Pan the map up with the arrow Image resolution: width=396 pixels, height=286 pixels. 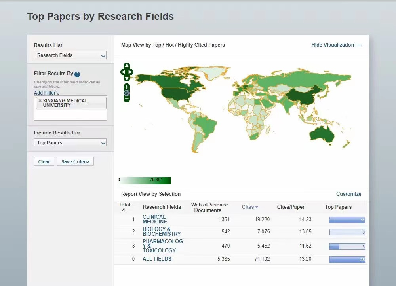tap(127, 66)
